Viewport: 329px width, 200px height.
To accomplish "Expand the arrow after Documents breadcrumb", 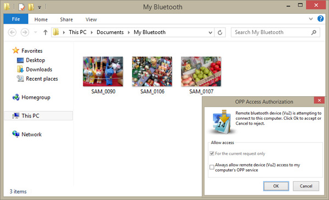I will (x=129, y=32).
